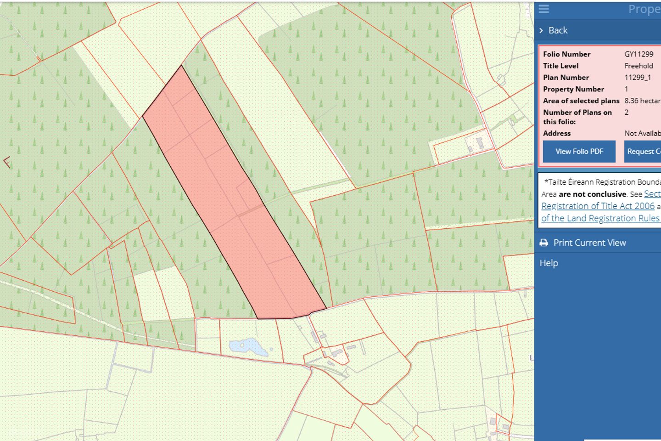Go Back to previous panel

(558, 30)
